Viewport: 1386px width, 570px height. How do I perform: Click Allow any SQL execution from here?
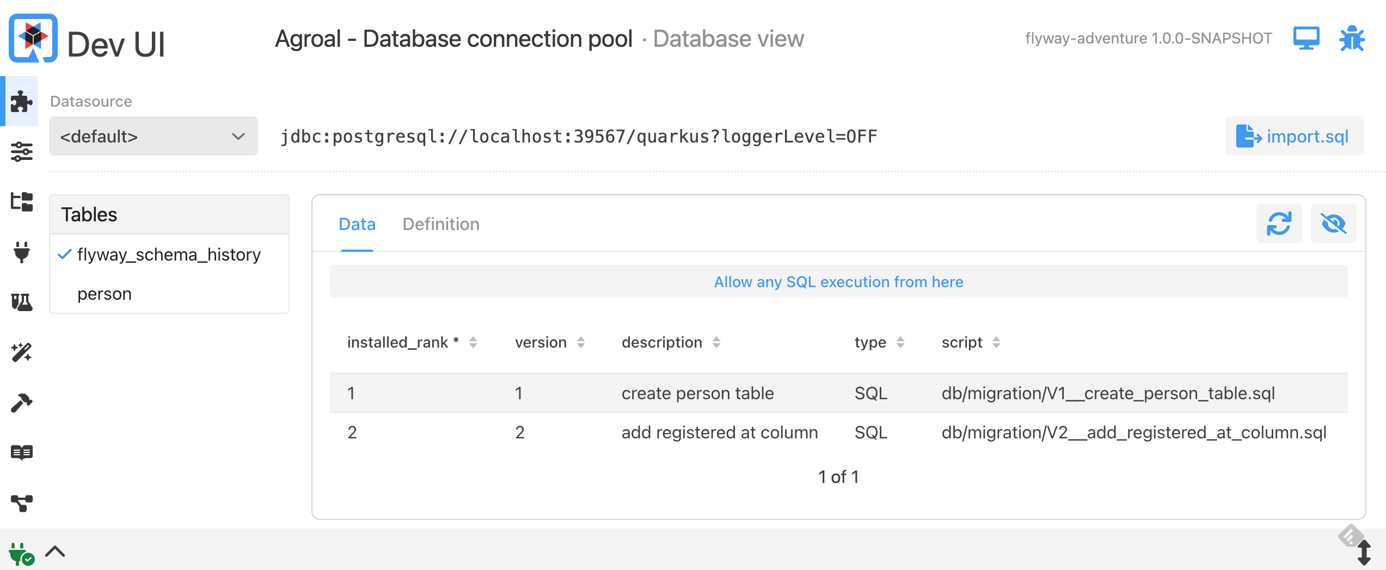click(838, 282)
